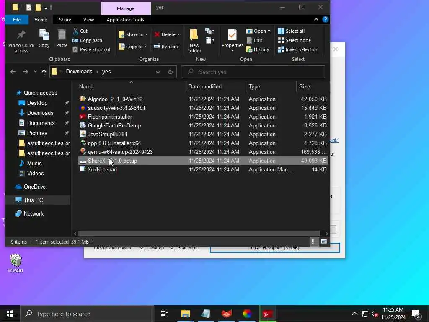Screen dimensions: 429x322
Task: Click the New folder icon
Action: 194,35
